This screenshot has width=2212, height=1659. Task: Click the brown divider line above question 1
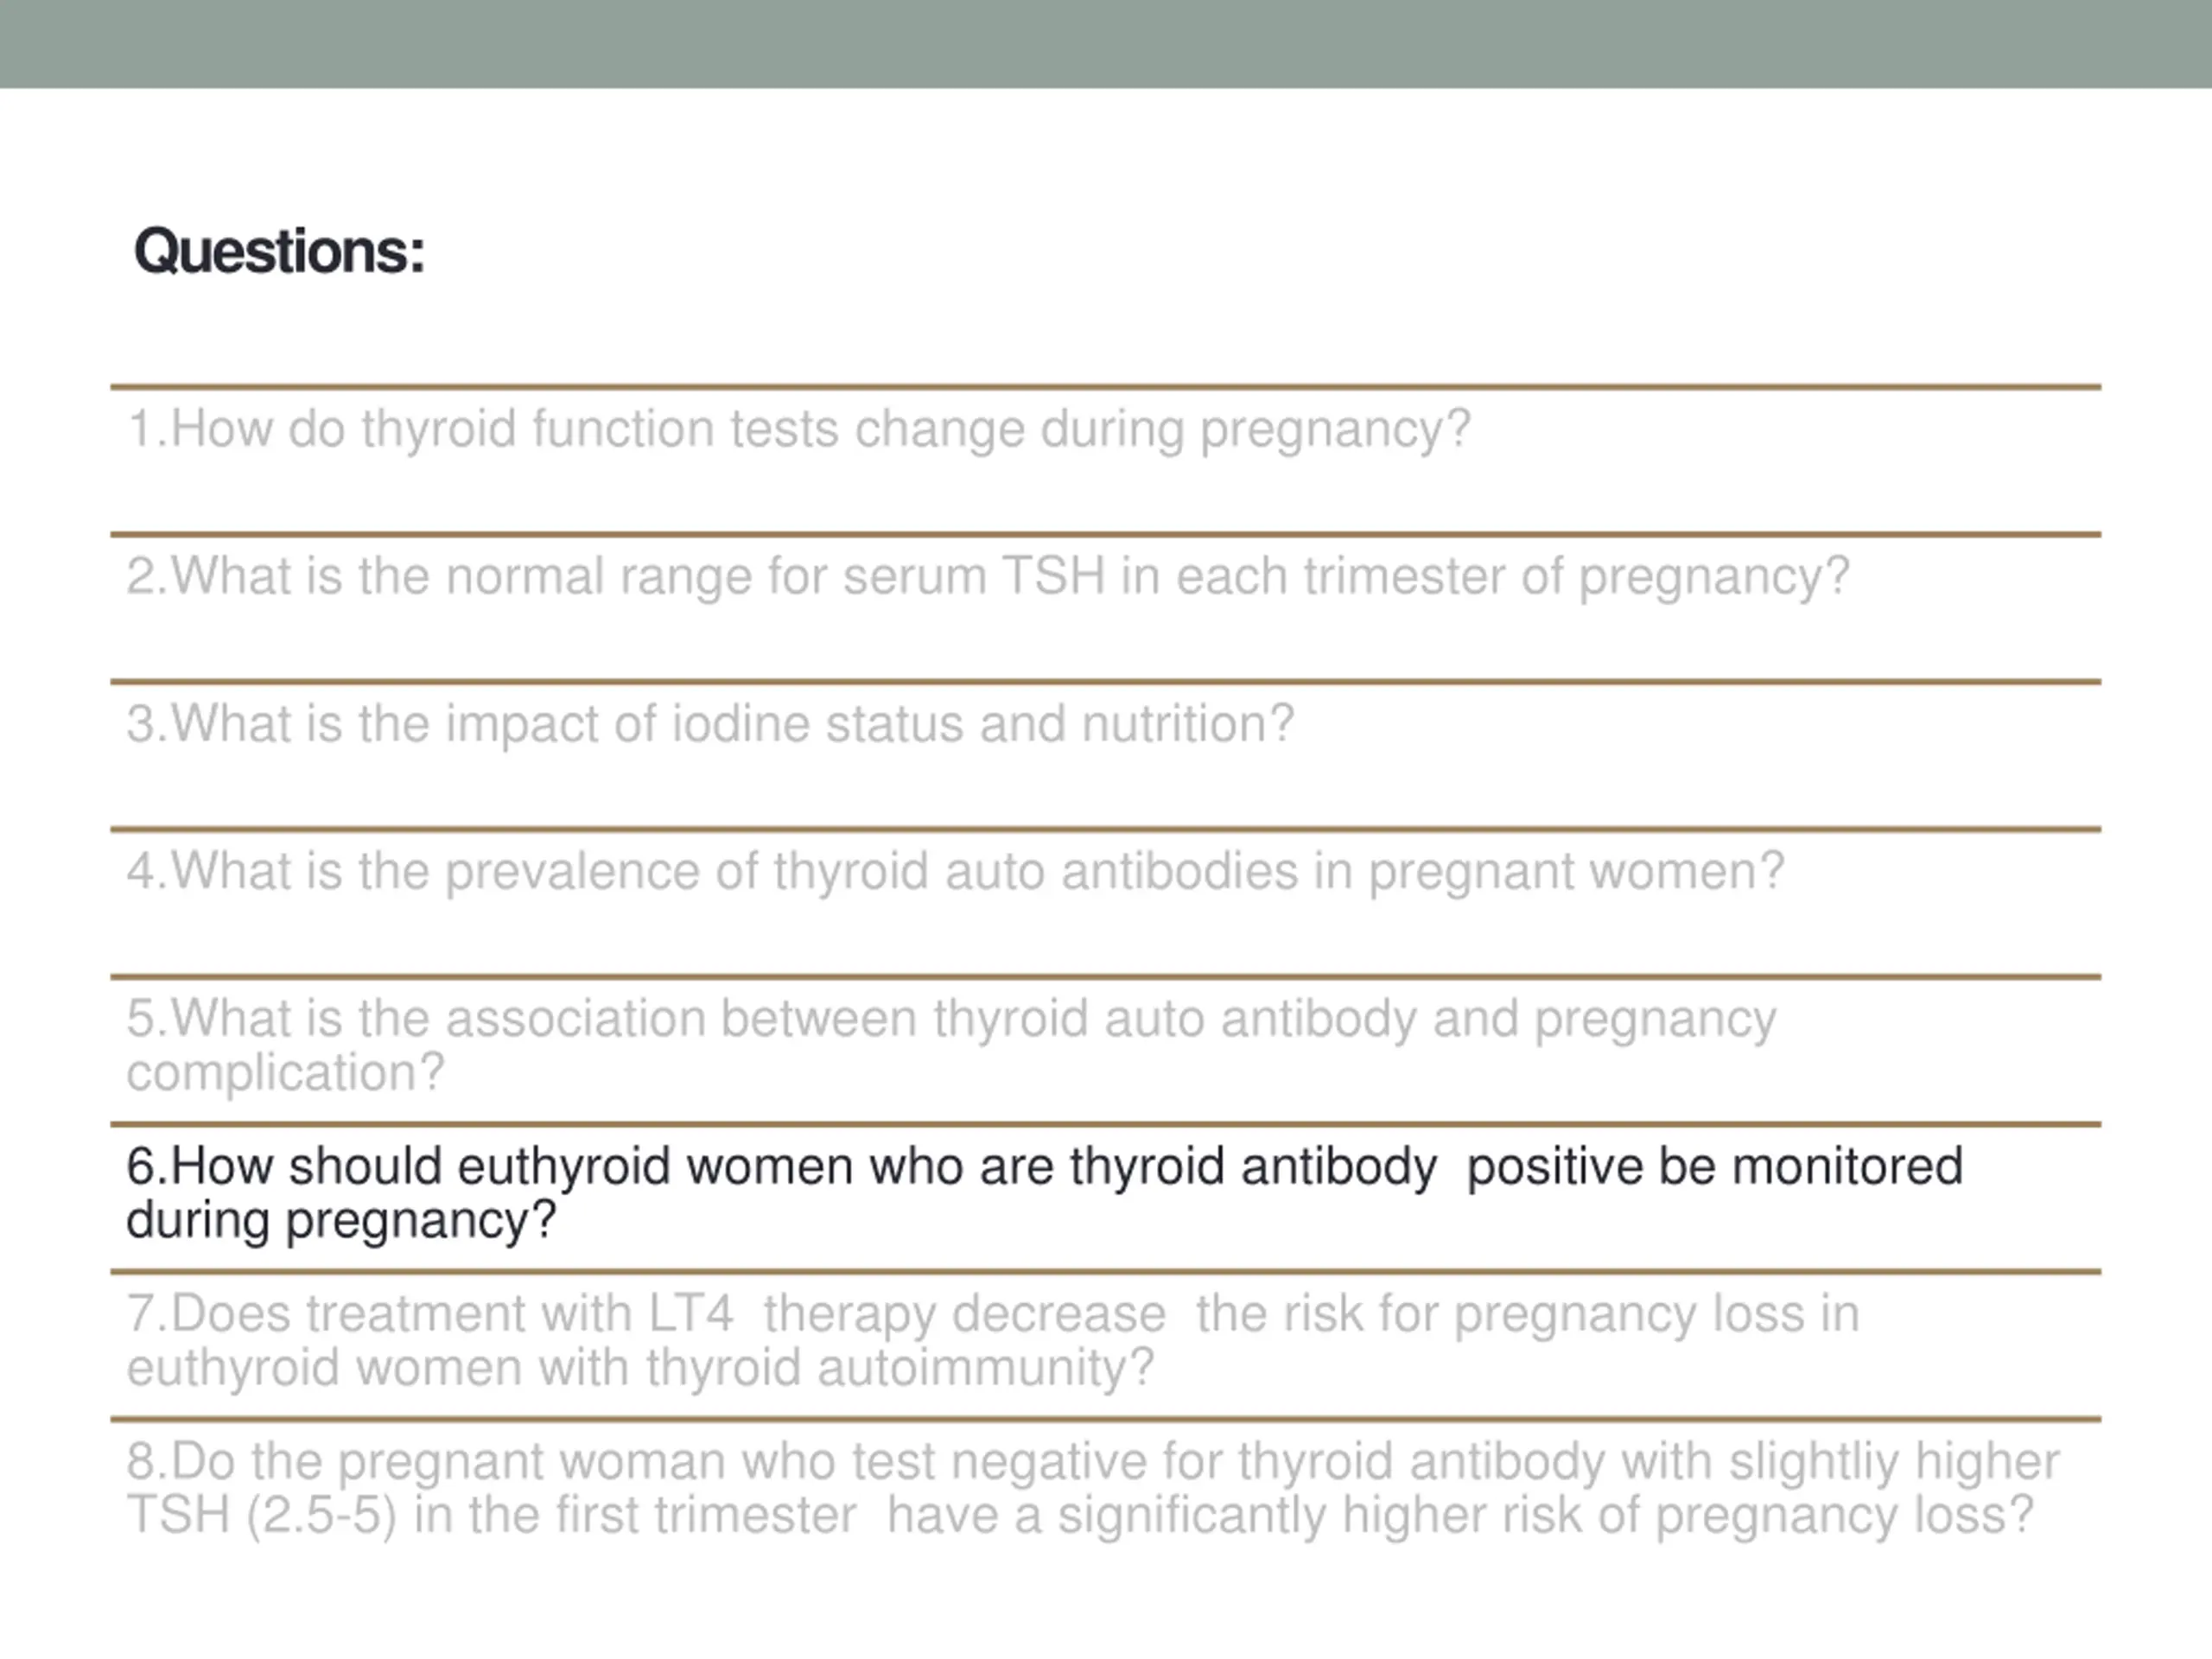pyautogui.click(x=1105, y=386)
